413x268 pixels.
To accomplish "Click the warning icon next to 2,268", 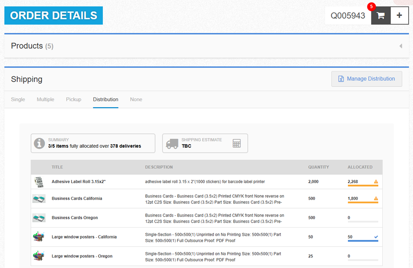I will point(376,181).
